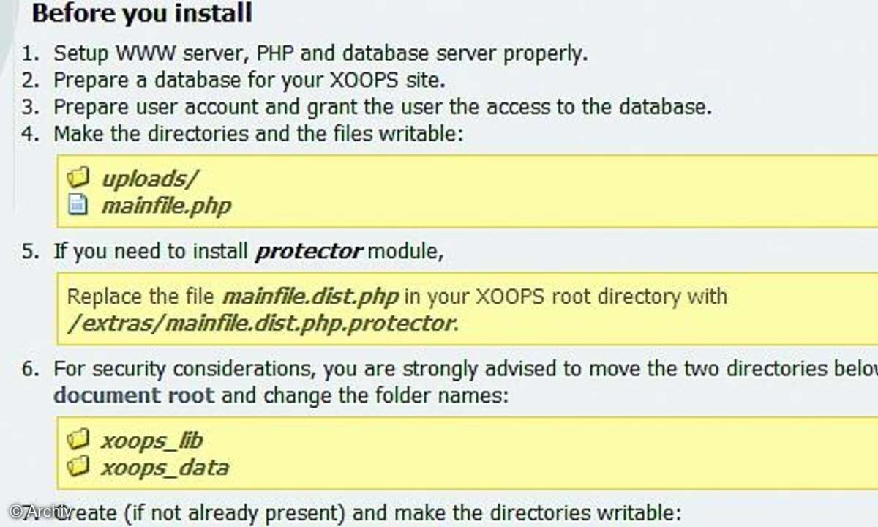Click the uploads/ folder icon
The height and width of the screenshot is (527, 878).
pos(78,177)
